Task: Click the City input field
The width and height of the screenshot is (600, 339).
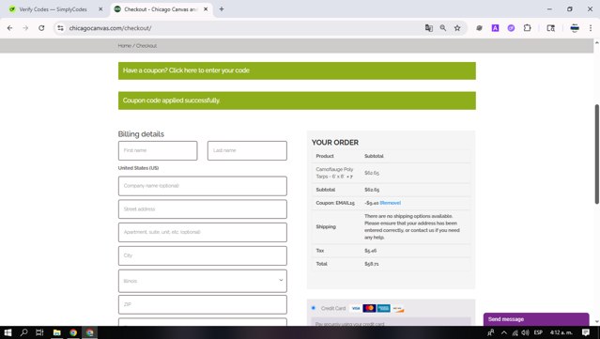Action: [203, 255]
